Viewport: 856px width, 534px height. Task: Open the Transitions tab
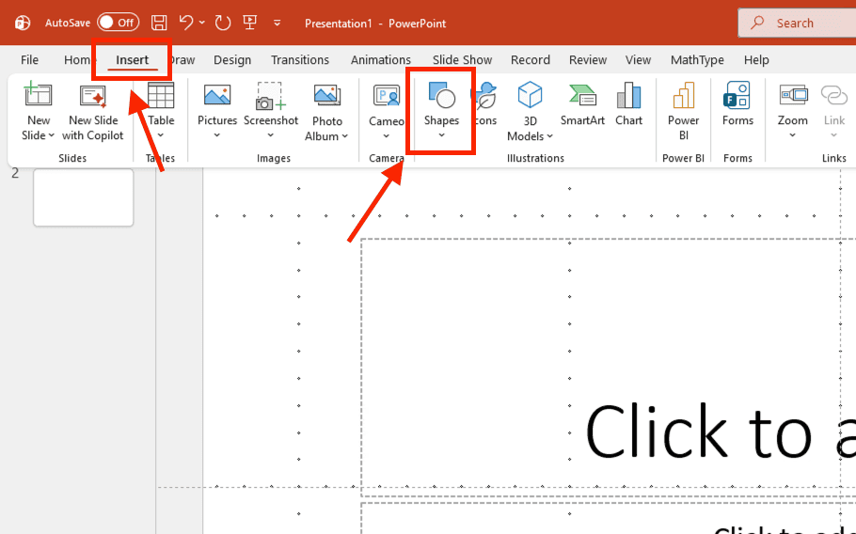(x=300, y=60)
